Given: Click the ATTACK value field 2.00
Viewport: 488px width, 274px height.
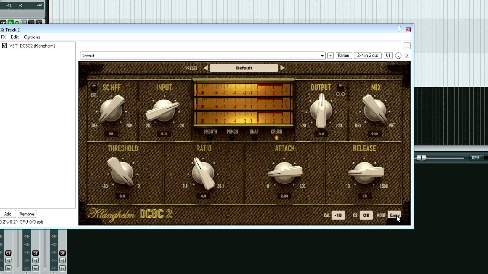Looking at the screenshot, I should click(284, 196).
